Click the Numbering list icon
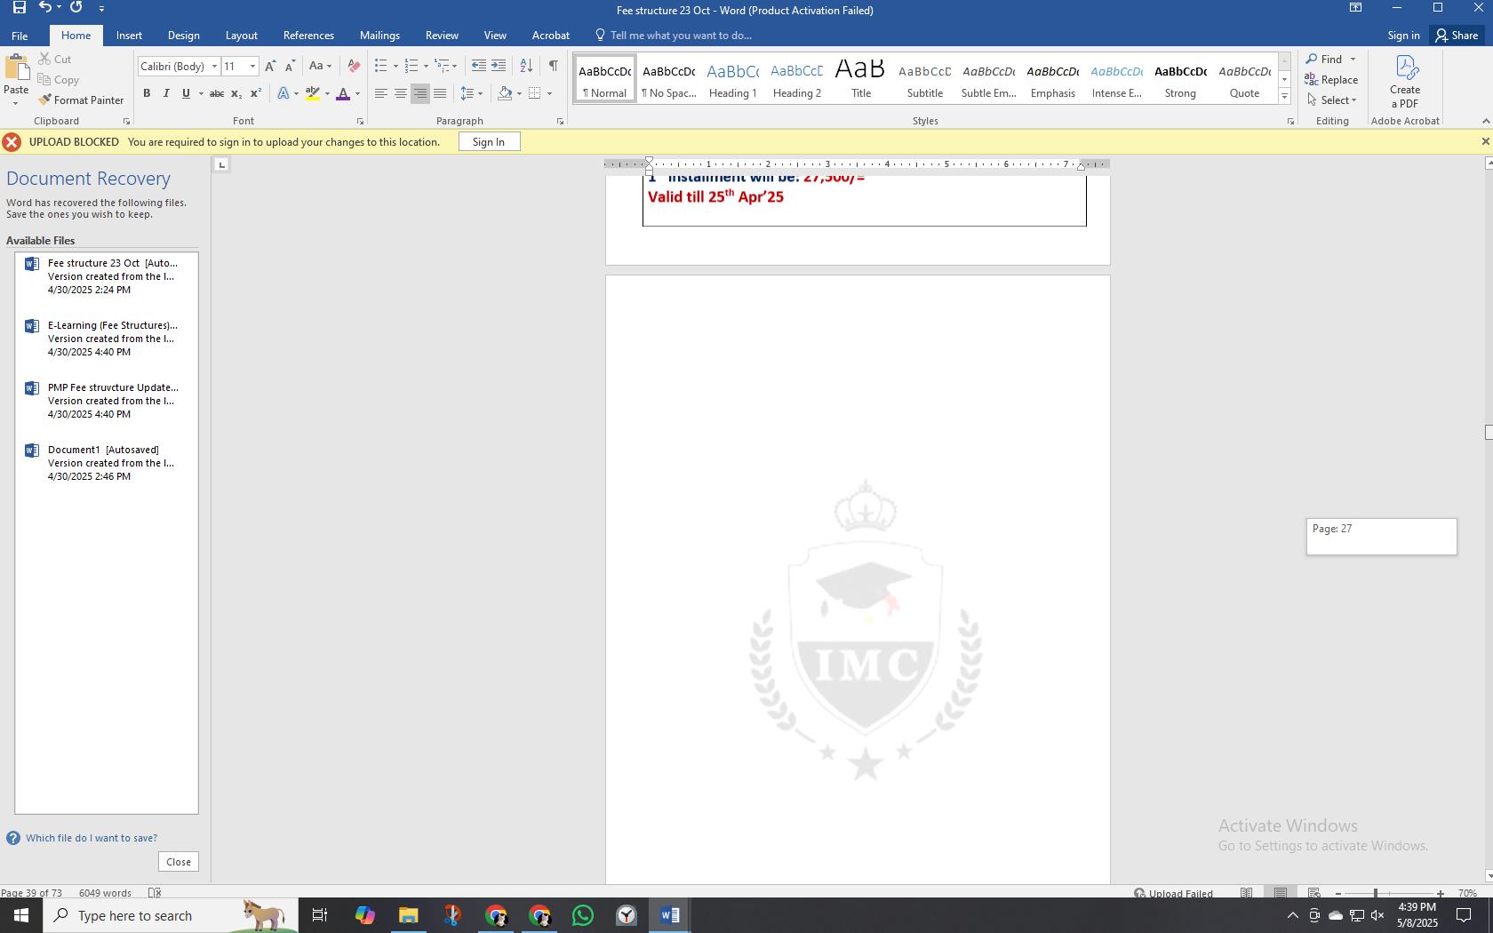This screenshot has height=933, width=1493. (x=411, y=66)
